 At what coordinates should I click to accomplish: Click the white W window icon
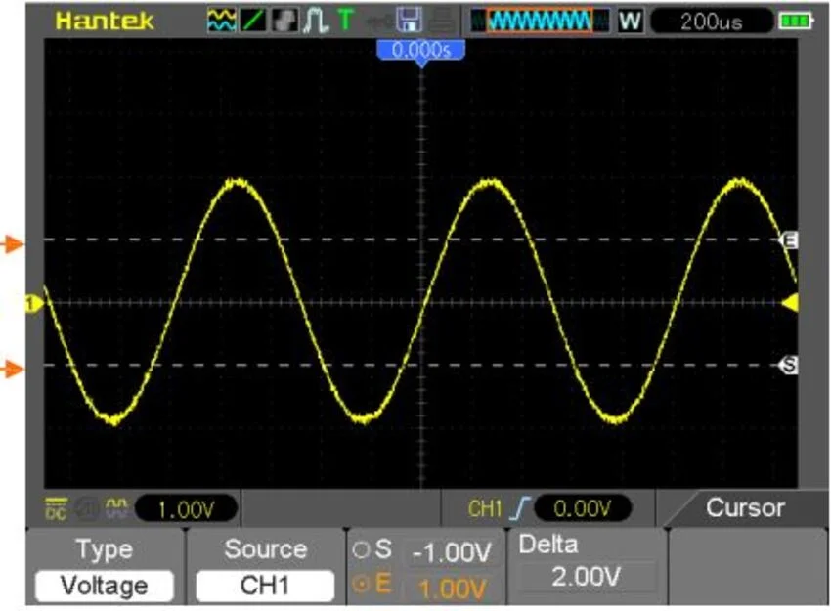pyautogui.click(x=631, y=20)
